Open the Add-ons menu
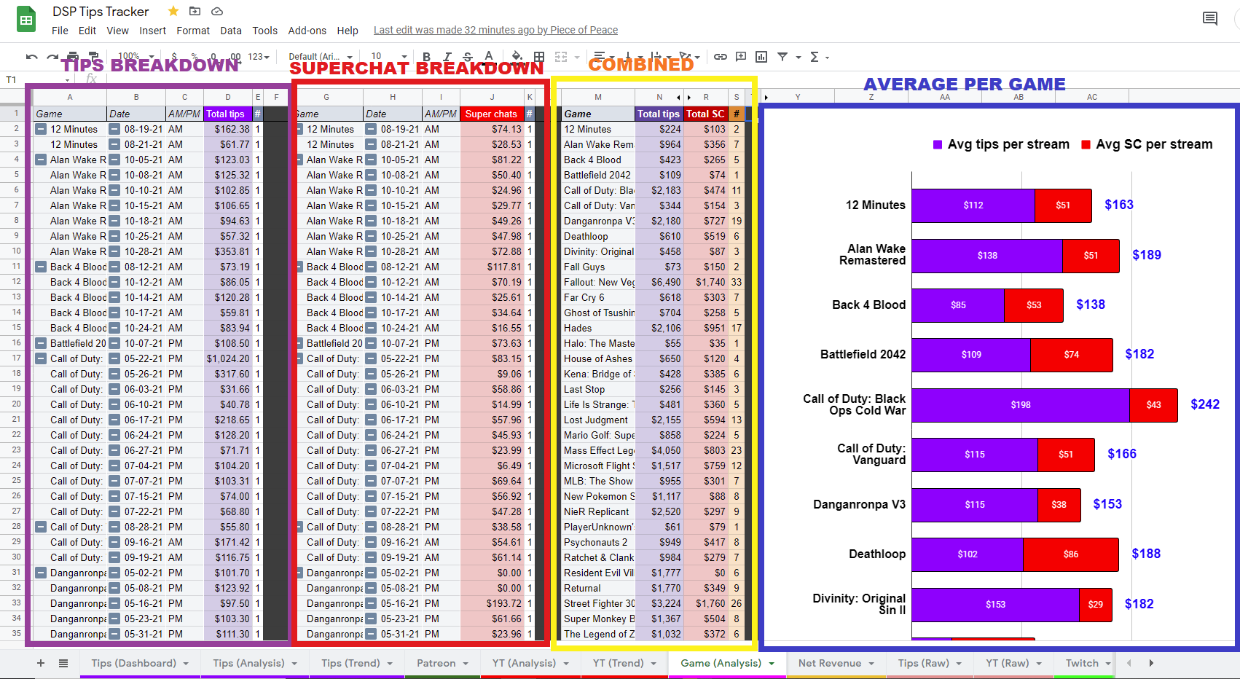Viewport: 1240px width, 679px height. (x=307, y=31)
